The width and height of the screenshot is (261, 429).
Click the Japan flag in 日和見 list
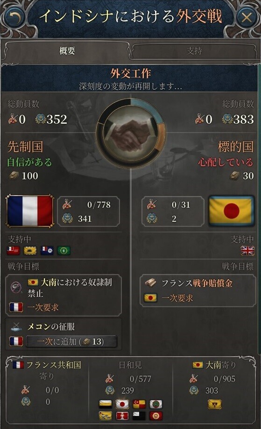coord(122,404)
